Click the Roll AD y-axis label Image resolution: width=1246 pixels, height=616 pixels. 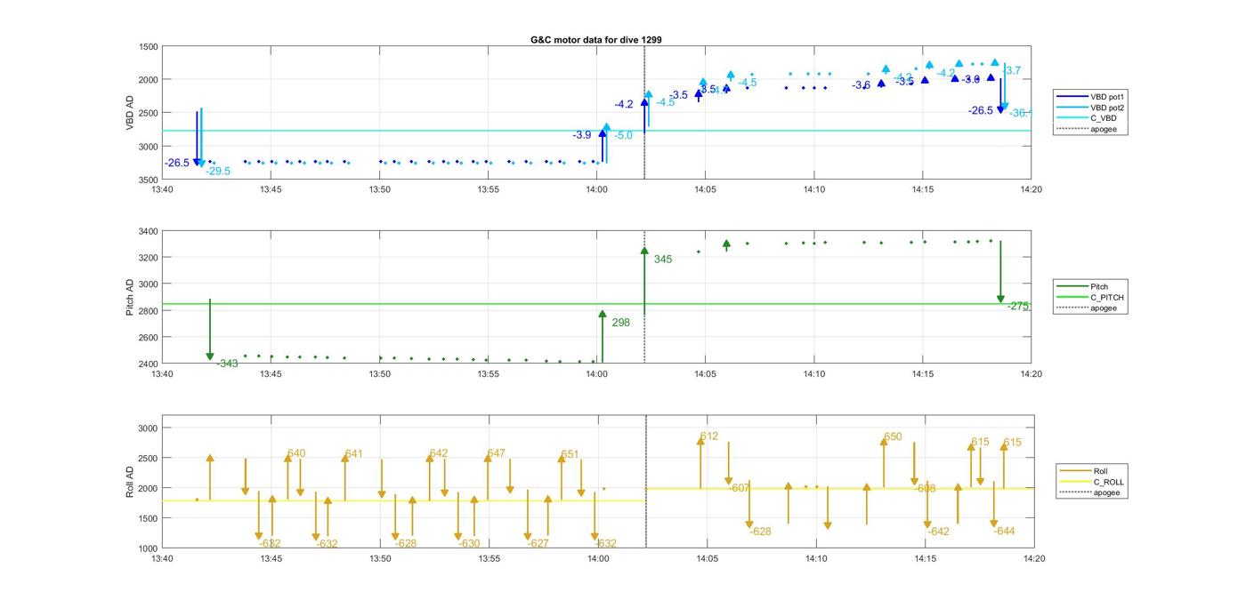pyautogui.click(x=130, y=481)
